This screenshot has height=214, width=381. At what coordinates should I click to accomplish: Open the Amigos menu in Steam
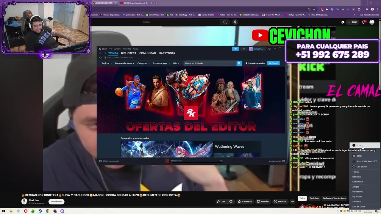click(117, 49)
